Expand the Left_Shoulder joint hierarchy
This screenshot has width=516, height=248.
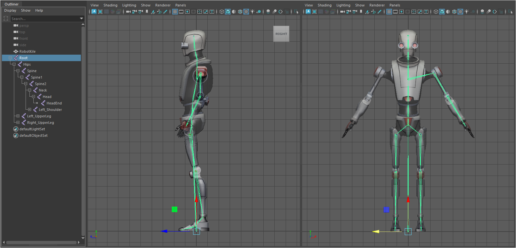pyautogui.click(x=29, y=110)
